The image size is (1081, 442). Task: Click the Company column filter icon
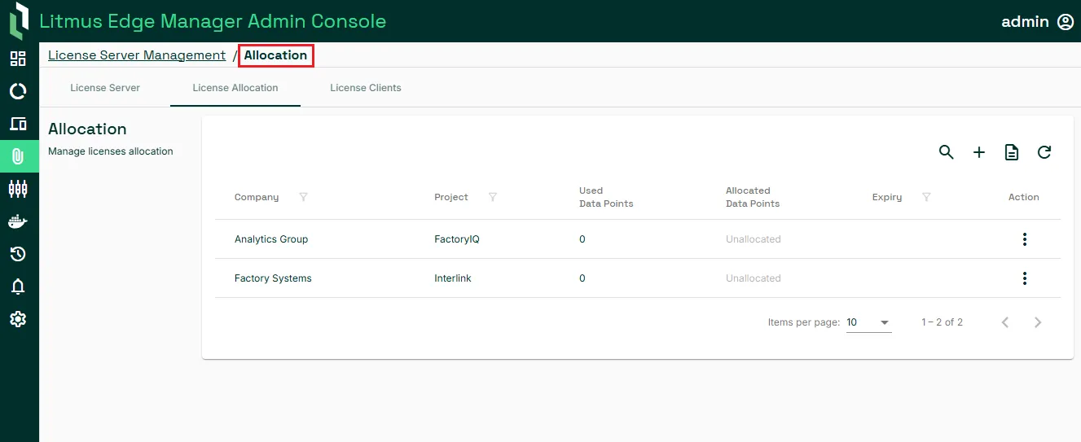304,197
